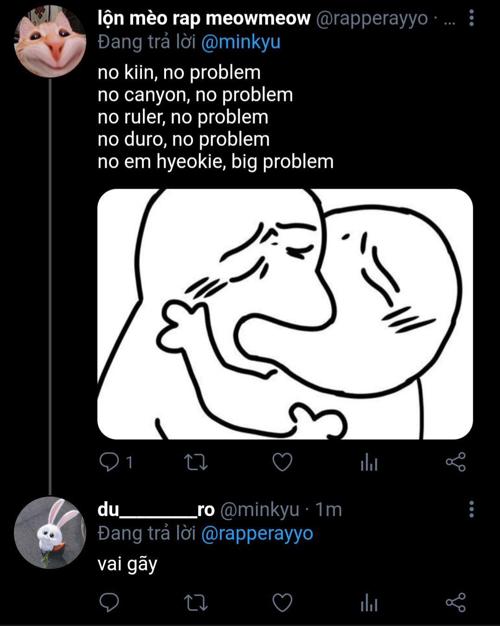Share the rapperayyo tweet

coord(455,462)
